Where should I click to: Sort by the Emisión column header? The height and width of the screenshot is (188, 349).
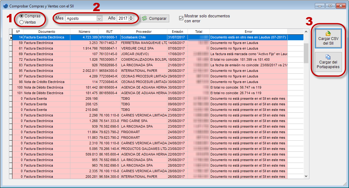click(177, 32)
